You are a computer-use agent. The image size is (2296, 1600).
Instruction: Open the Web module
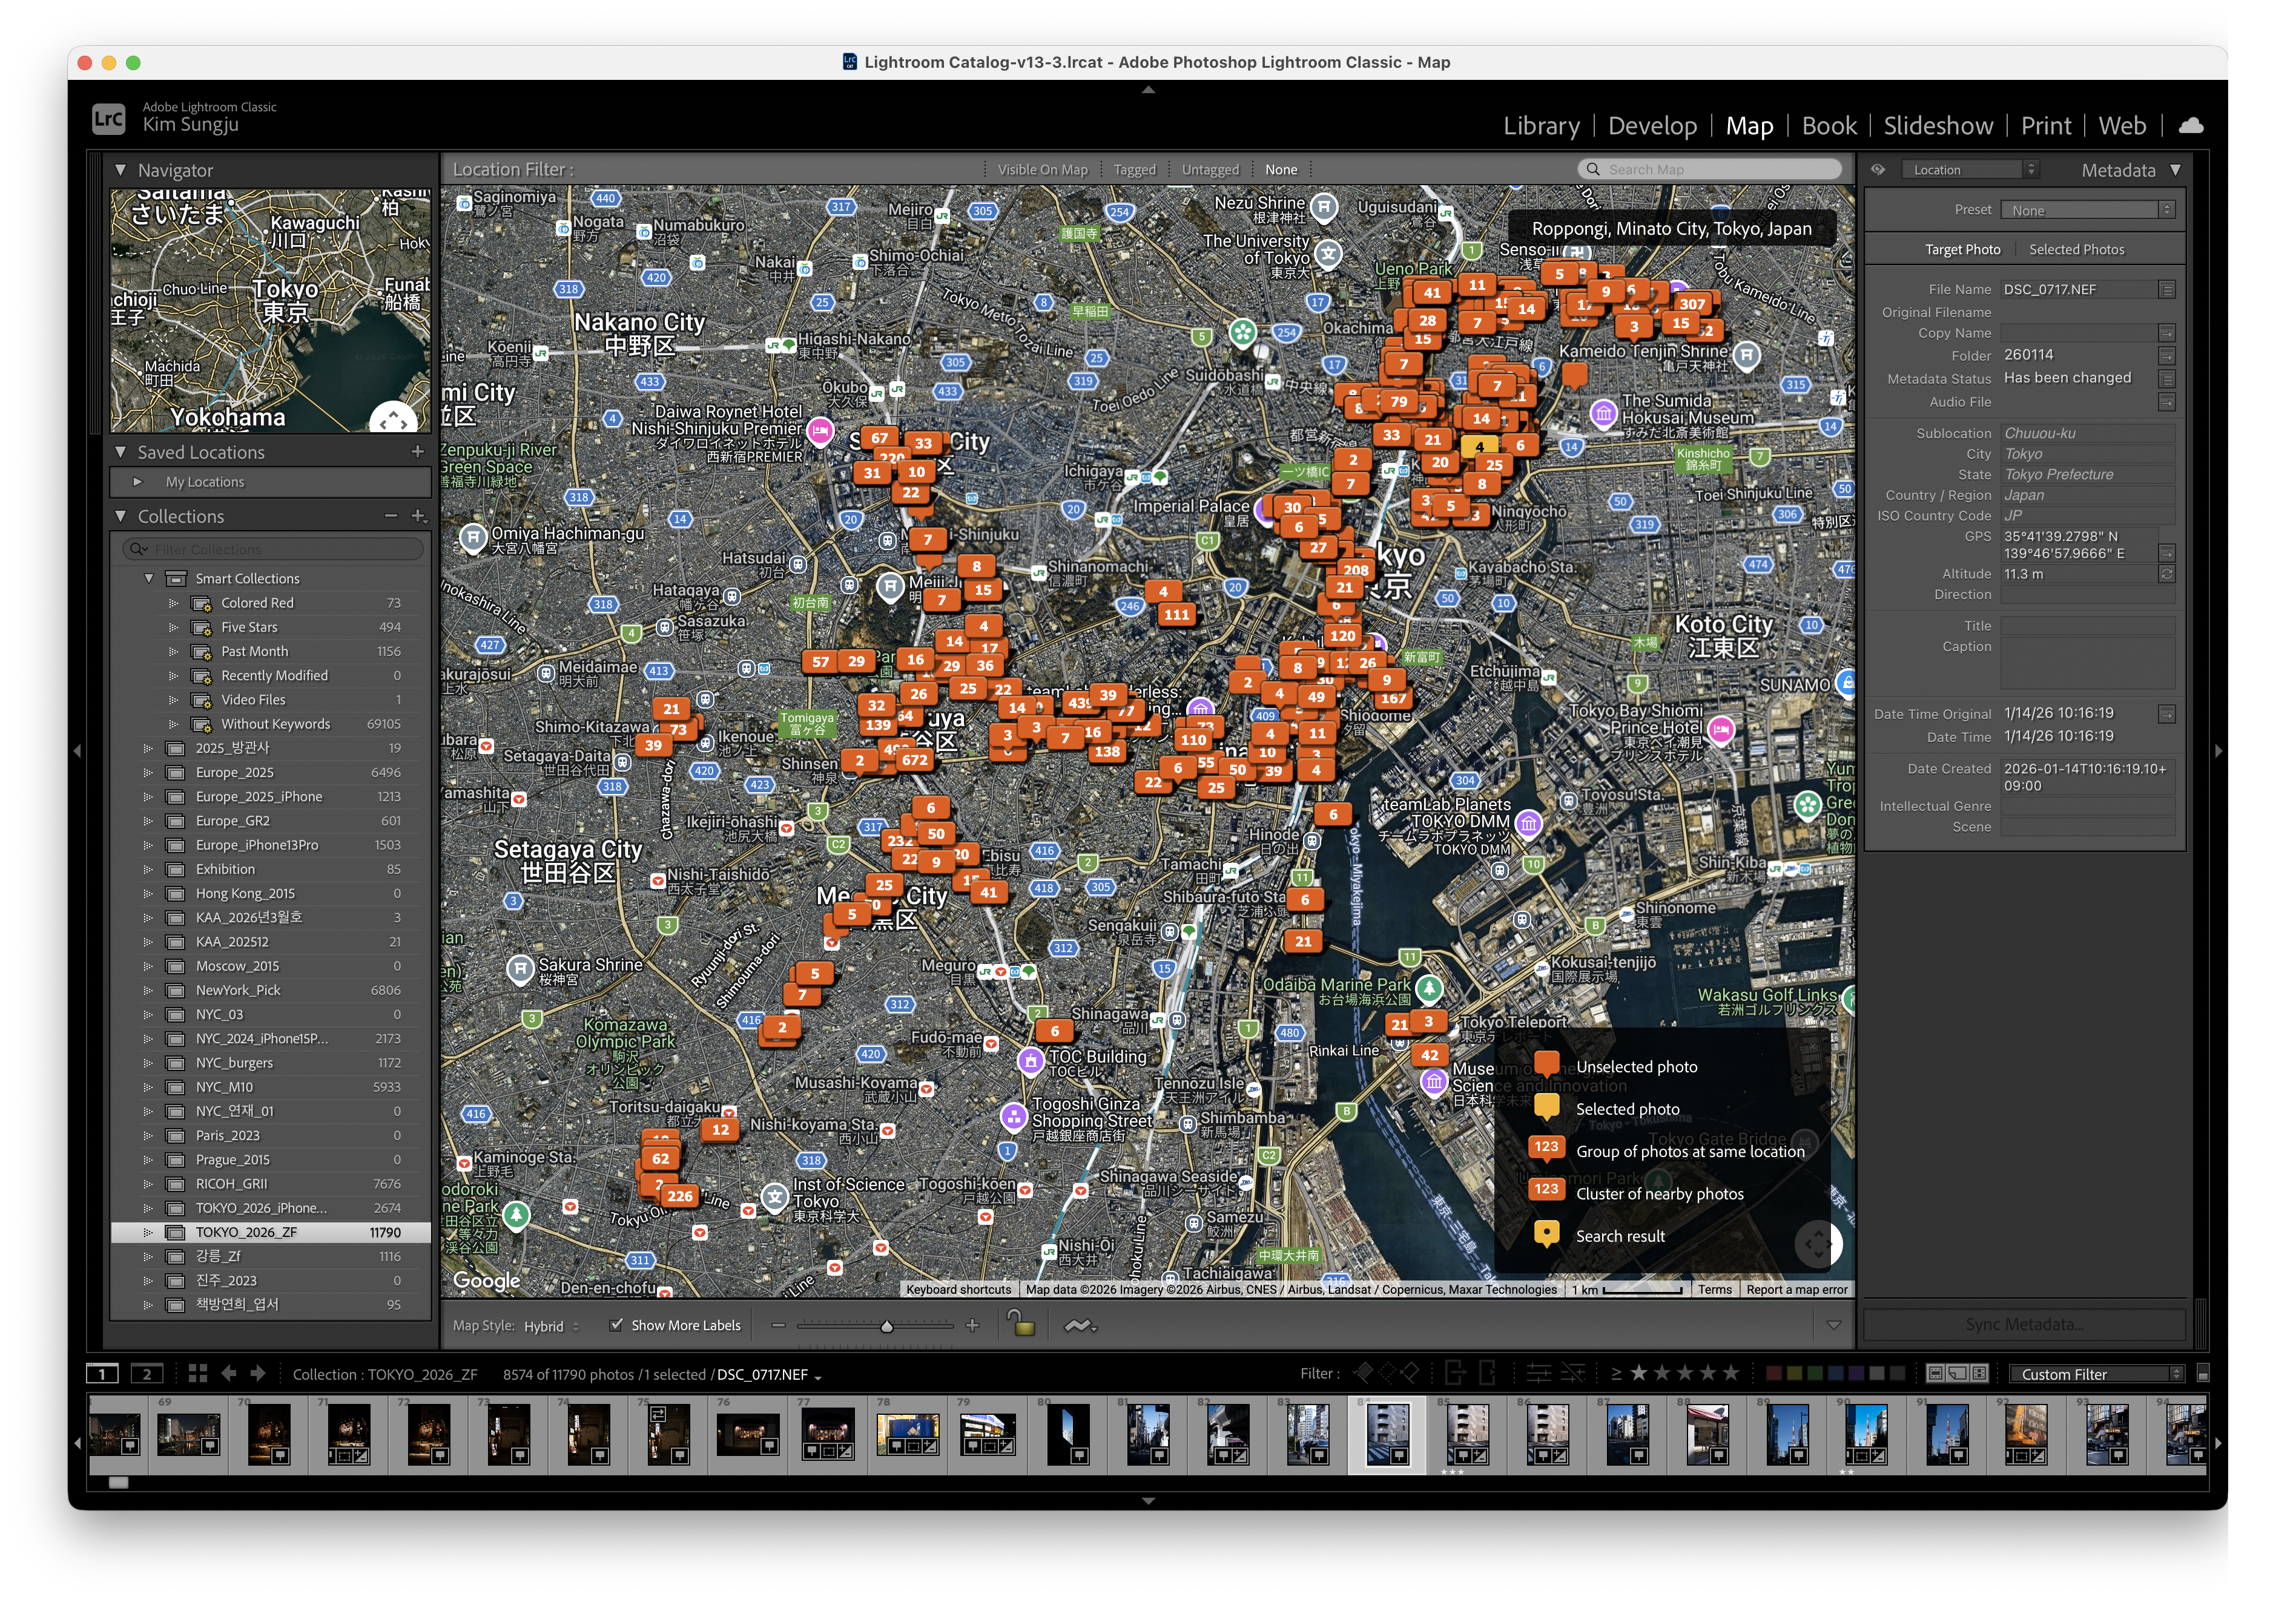click(2121, 126)
